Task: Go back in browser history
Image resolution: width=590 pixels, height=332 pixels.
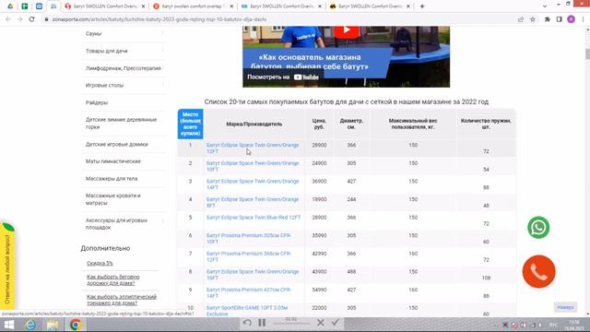Action: click(8, 19)
